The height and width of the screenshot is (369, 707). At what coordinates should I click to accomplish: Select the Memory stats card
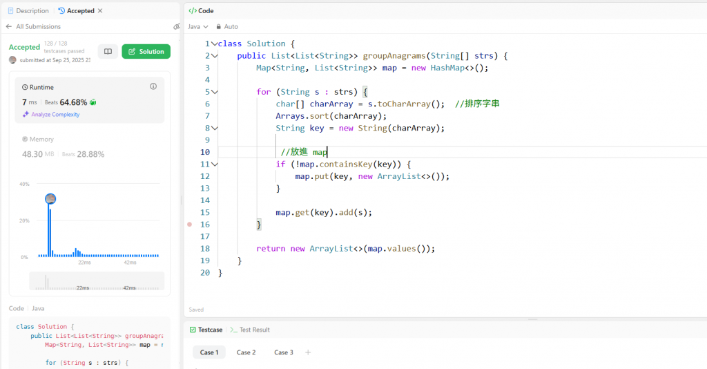pyautogui.click(x=89, y=147)
